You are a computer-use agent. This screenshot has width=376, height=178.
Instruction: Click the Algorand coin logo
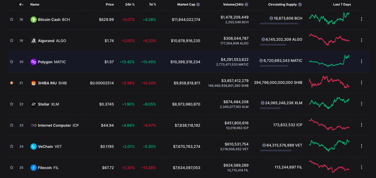pos(33,41)
